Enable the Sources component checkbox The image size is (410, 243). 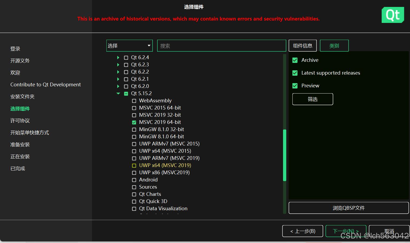point(134,187)
